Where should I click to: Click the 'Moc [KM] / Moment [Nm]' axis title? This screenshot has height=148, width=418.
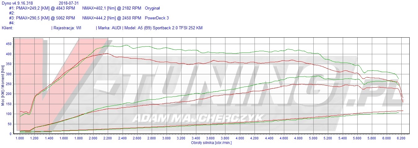click(3, 88)
